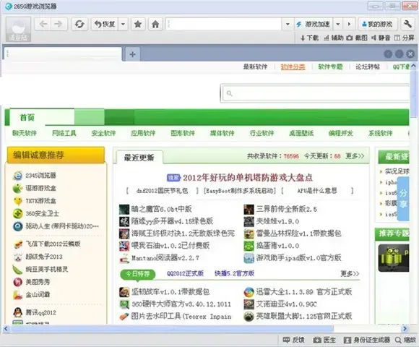Screen dimensions: 419x347
Task: Click the user avatar login button
Action: (18, 30)
